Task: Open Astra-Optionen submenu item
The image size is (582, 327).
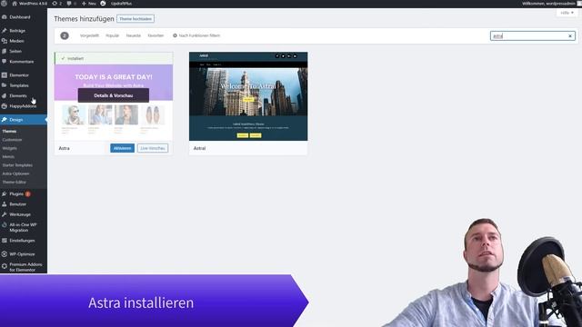Action: pos(15,173)
